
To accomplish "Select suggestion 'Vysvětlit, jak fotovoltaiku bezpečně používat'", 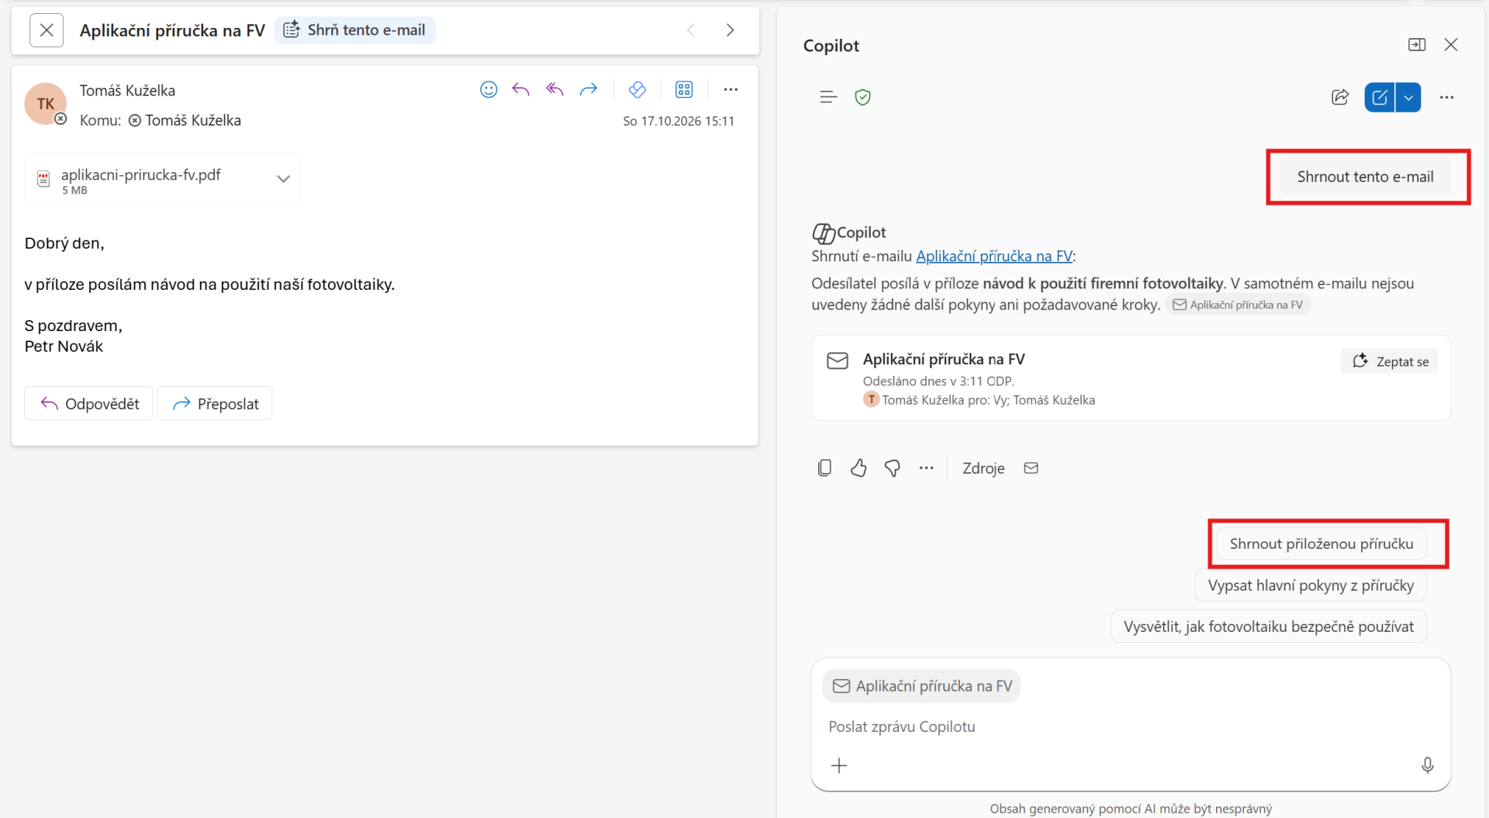I will click(1269, 626).
